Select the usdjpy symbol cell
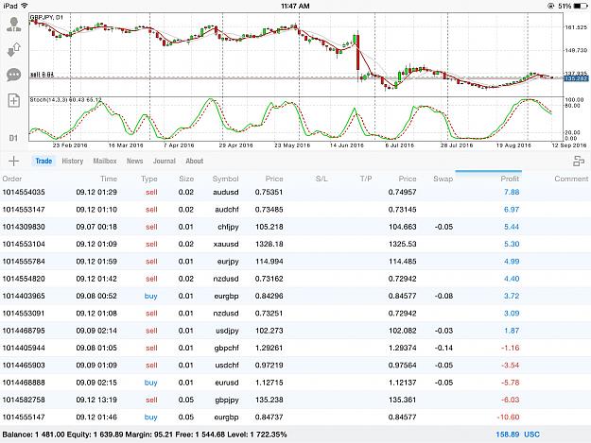Viewport: 591px width, 443px height. [x=227, y=331]
